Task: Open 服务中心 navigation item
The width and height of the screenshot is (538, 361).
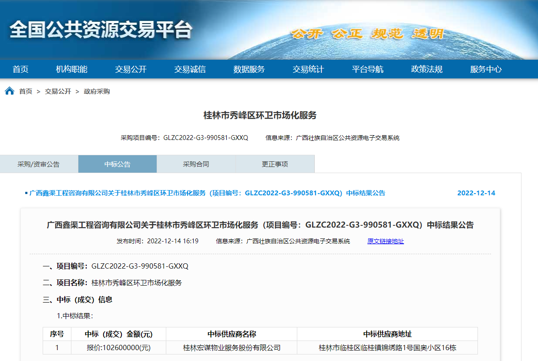Action: pos(486,69)
